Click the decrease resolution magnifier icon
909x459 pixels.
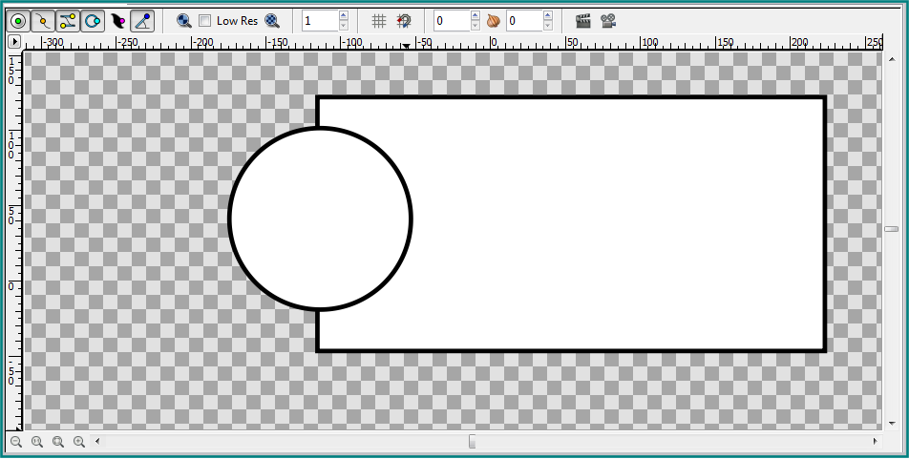pyautogui.click(x=183, y=21)
